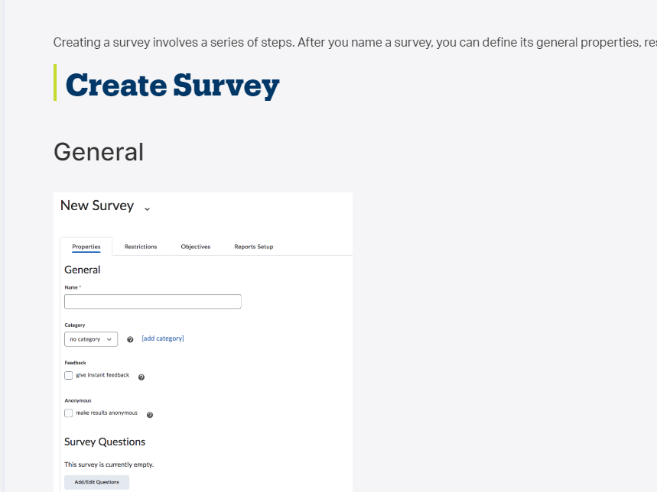Click the Survey Questions section heading
This screenshot has height=492, width=657.
point(105,442)
